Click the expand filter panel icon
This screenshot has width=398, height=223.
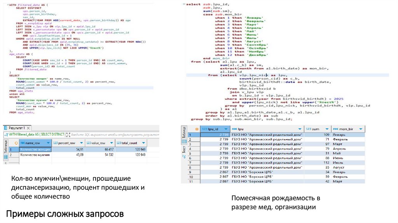coord(68,135)
